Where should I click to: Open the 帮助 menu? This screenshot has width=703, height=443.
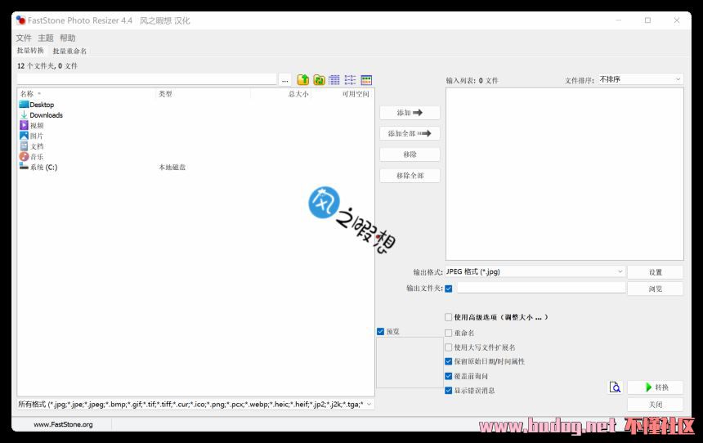click(x=68, y=38)
